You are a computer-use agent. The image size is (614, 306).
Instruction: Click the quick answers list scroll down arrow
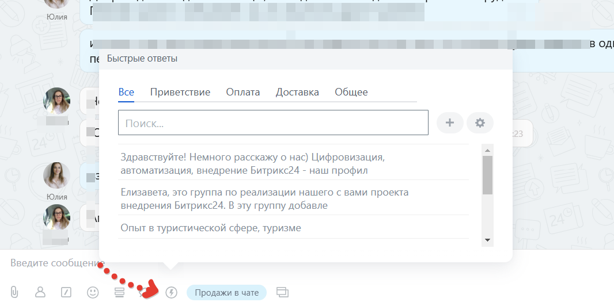(x=487, y=240)
